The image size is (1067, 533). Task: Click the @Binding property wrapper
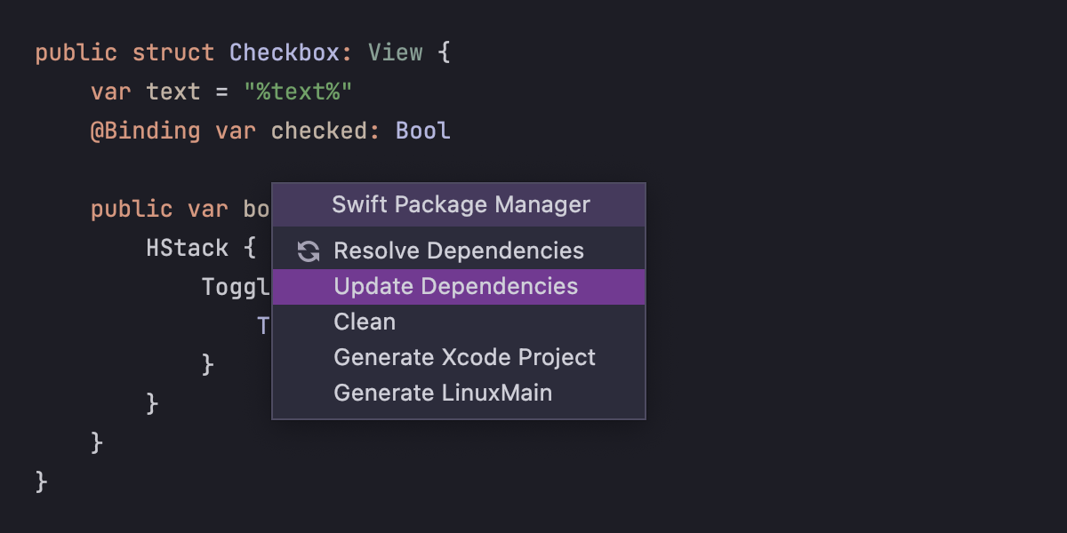pyautogui.click(x=143, y=131)
